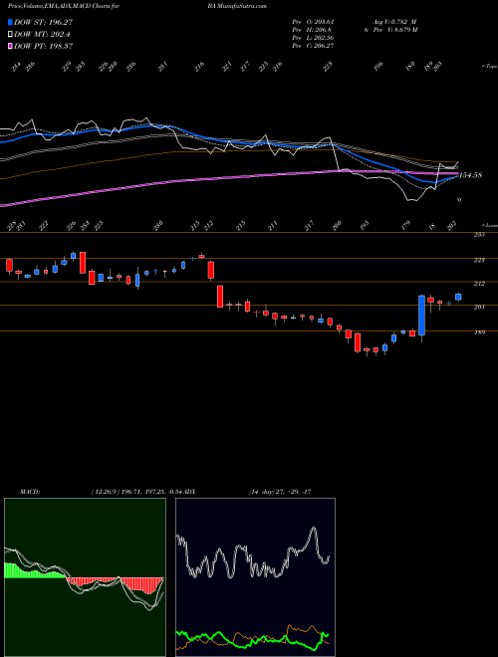
Task: Click the 'Pre C: 206.27' close value
Action: click(x=313, y=46)
